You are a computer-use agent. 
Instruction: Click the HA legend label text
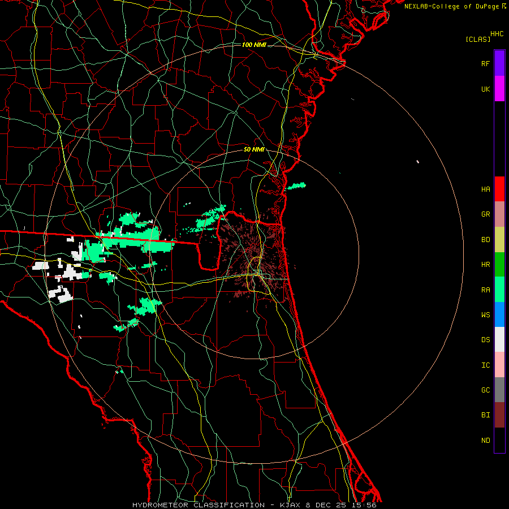pyautogui.click(x=485, y=189)
